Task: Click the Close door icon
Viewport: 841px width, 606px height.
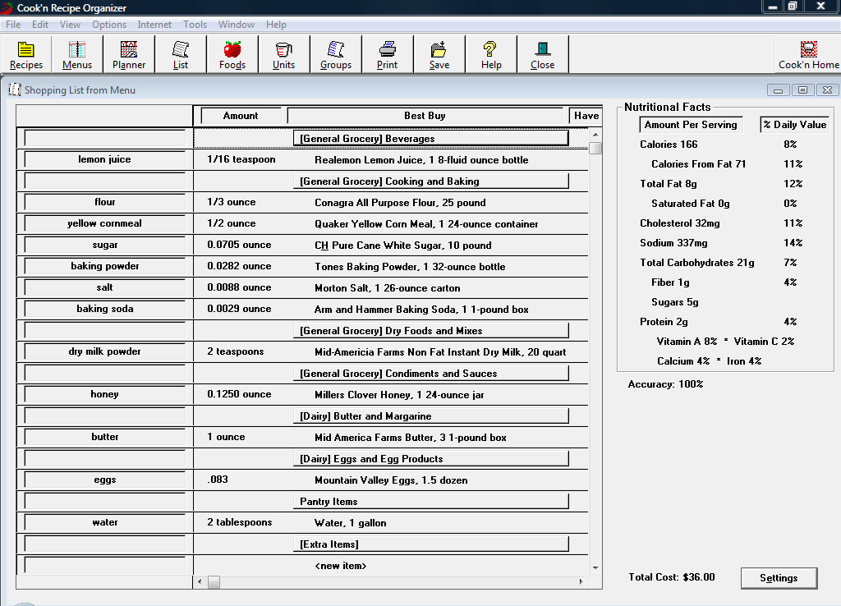Action: pyautogui.click(x=542, y=55)
